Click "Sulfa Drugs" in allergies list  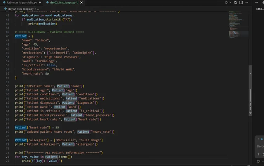90,140
